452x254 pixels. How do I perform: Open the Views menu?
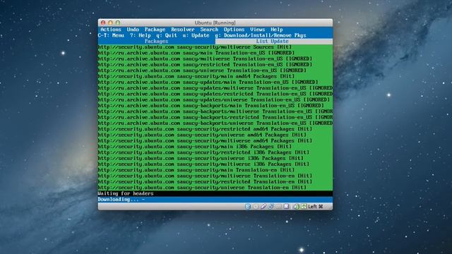pos(257,30)
